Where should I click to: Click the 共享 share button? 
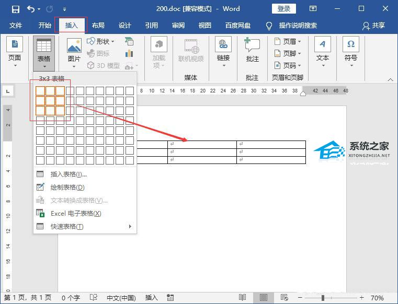(373, 26)
